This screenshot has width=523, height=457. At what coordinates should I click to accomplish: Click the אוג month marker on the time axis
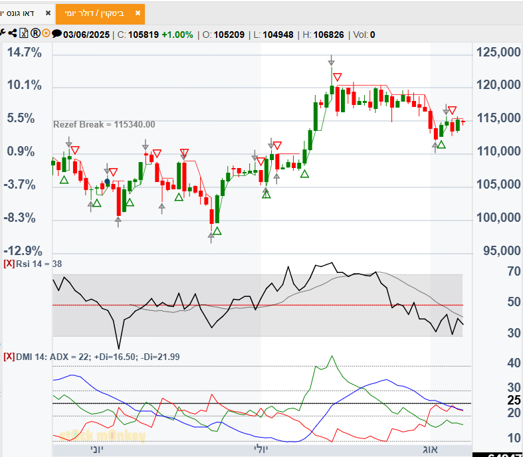431,450
